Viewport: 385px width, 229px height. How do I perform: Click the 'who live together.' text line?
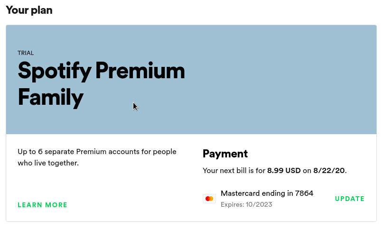click(x=48, y=163)
